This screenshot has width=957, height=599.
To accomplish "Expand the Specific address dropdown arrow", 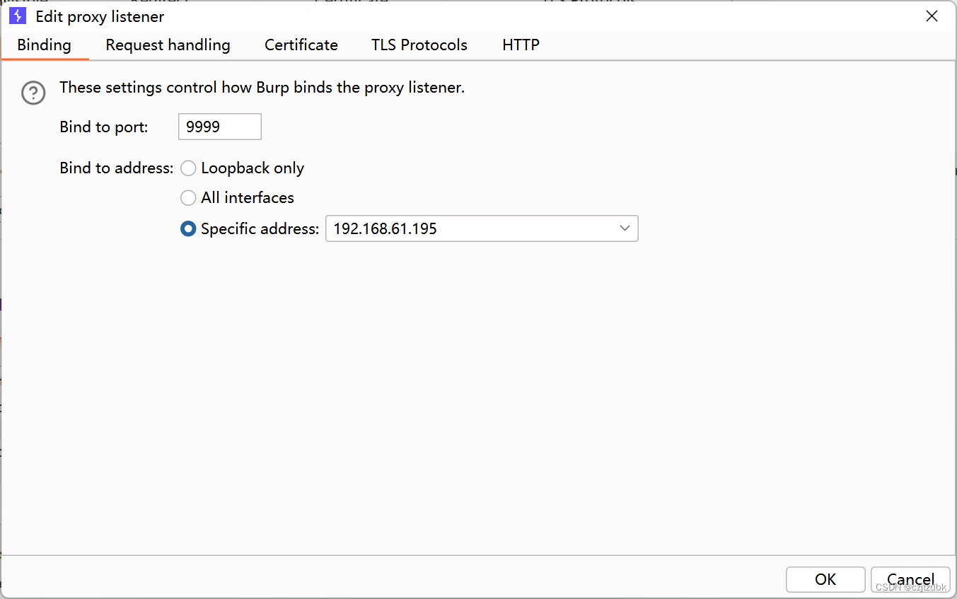I will click(x=625, y=228).
